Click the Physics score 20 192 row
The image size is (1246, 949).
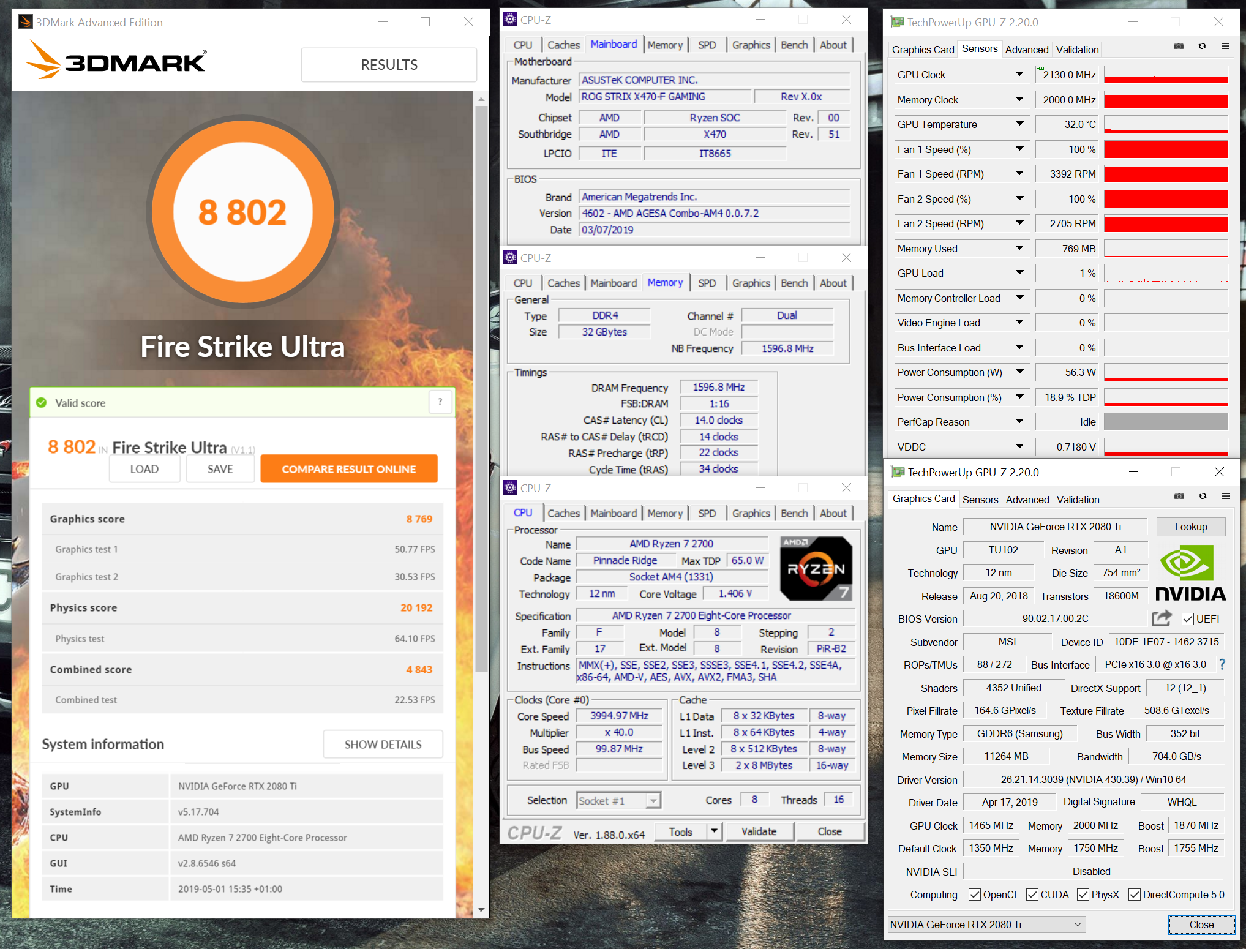coord(242,607)
